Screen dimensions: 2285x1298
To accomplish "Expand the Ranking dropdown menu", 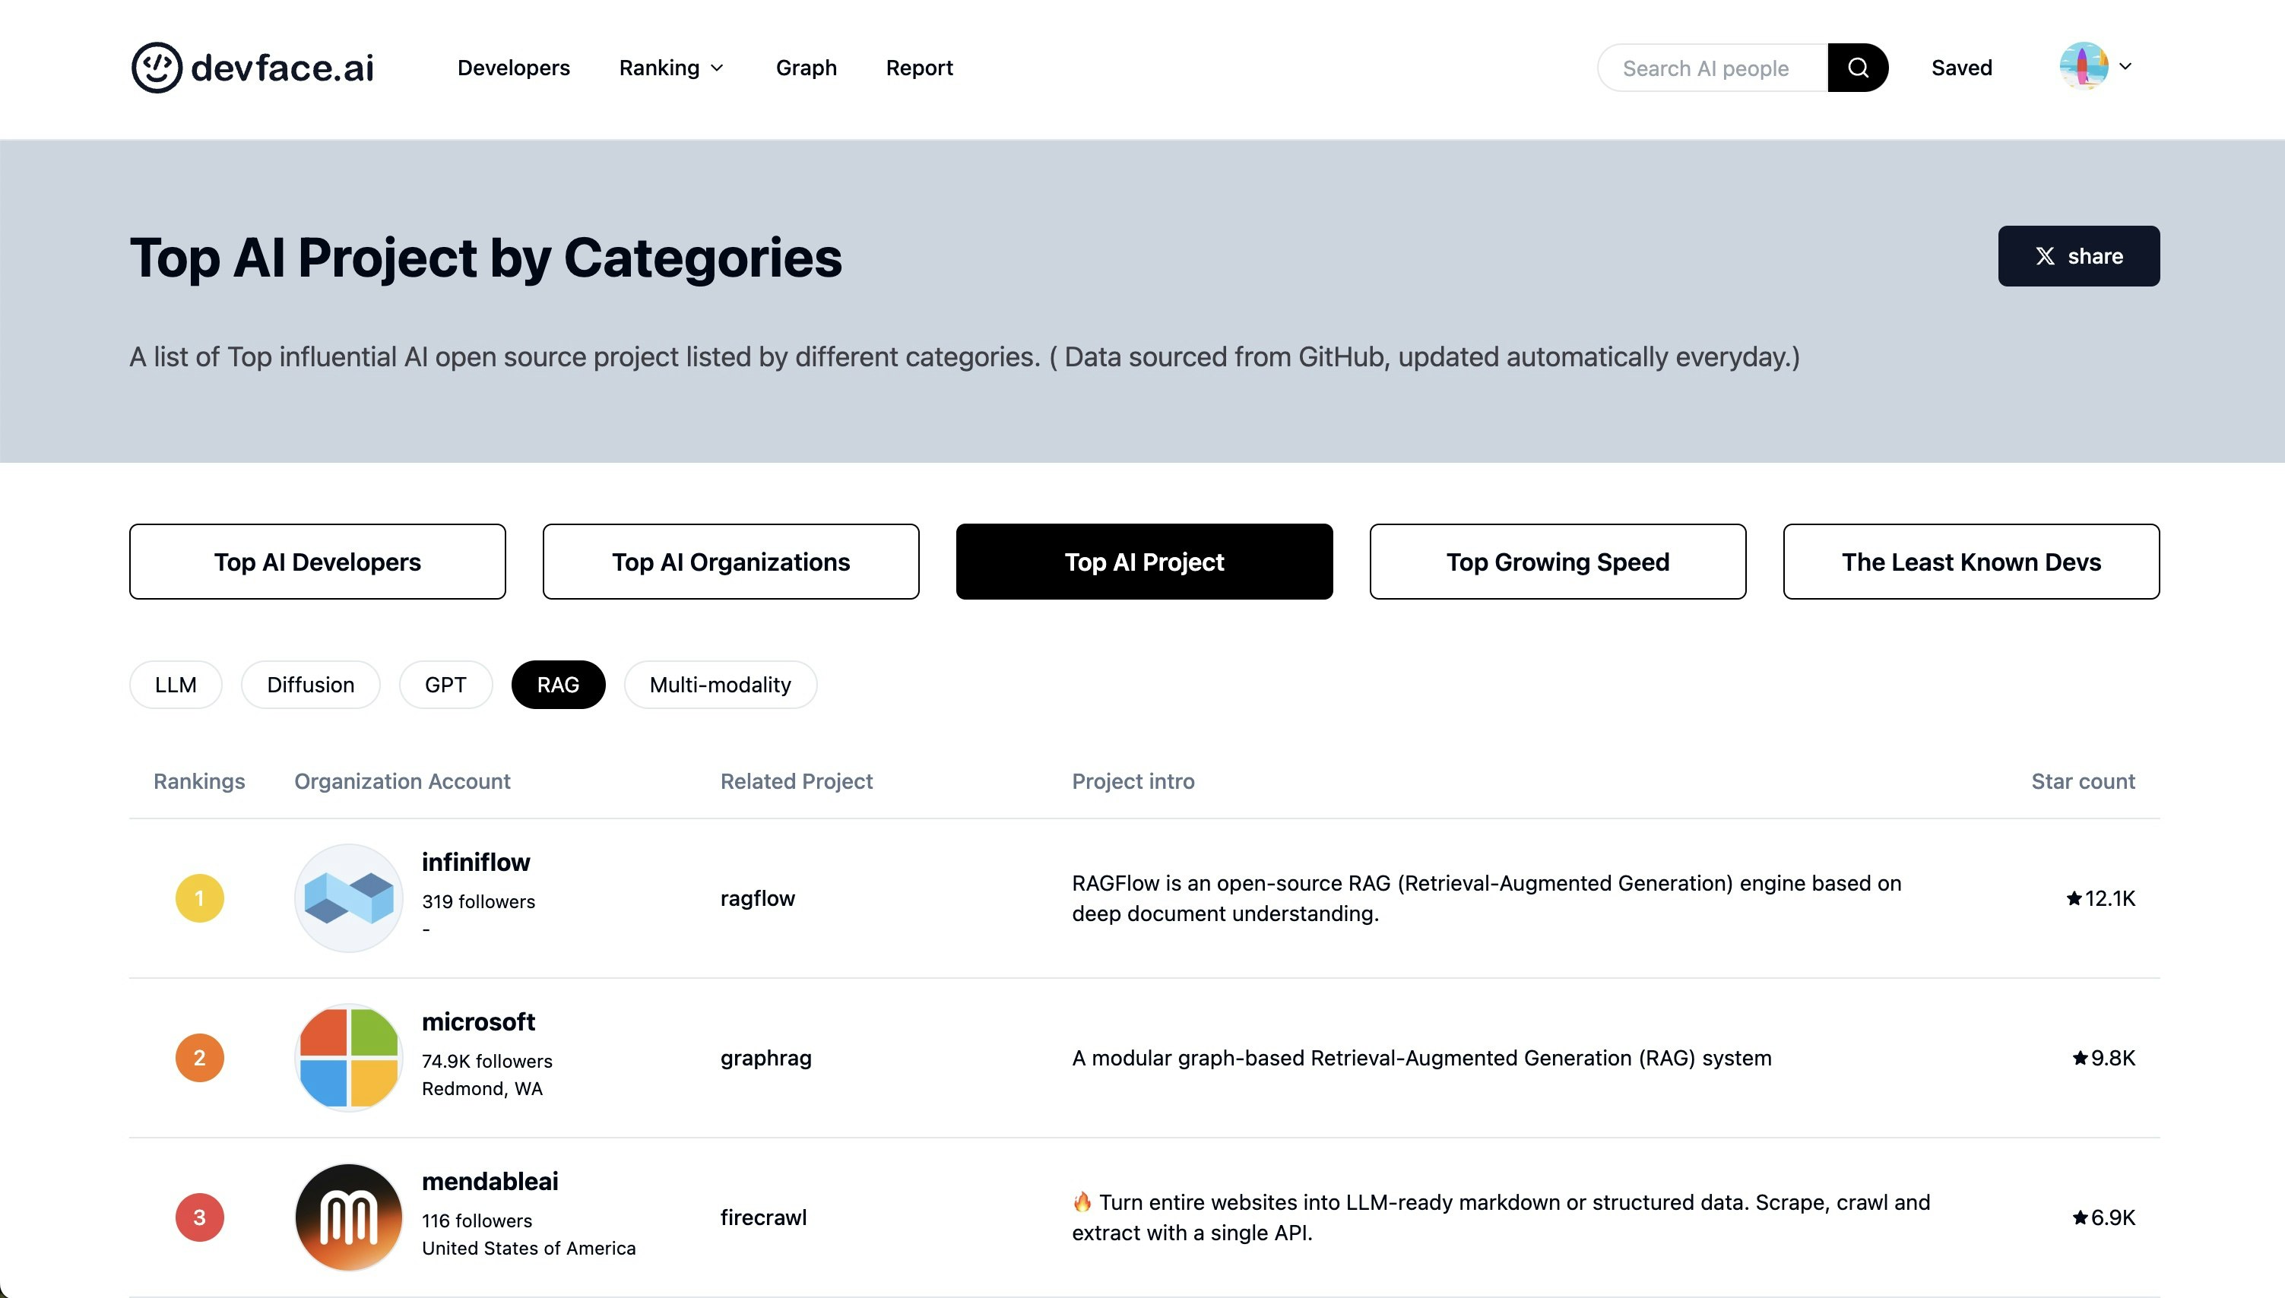I will [671, 68].
